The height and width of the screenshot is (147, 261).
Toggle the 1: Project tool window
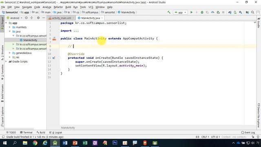[2, 24]
